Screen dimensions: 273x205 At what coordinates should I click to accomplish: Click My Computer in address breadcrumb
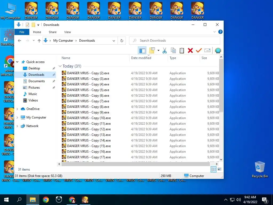point(63,41)
